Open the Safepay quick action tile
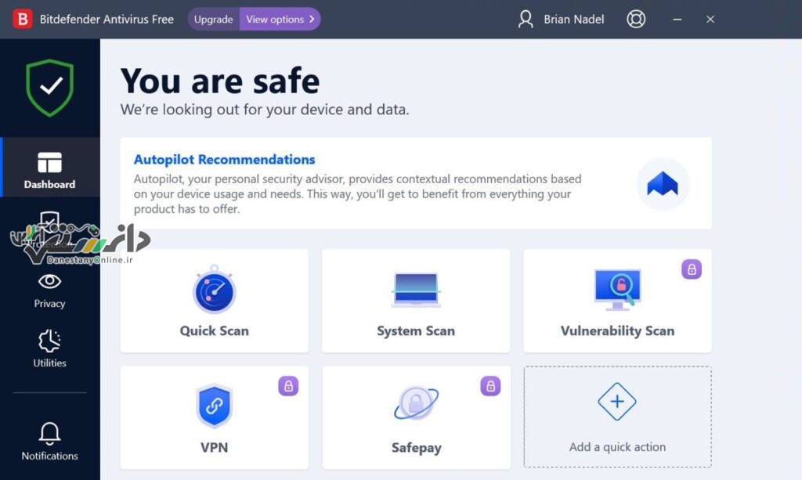 click(416, 417)
